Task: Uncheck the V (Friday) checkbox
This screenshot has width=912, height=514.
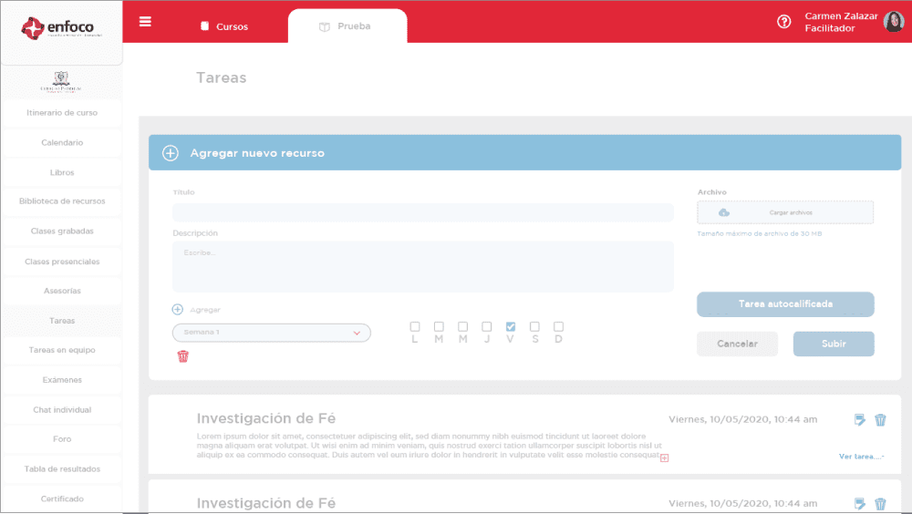Action: [x=511, y=326]
